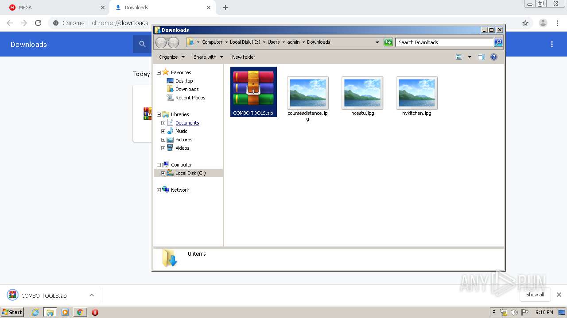Close the Chrome download shelf

click(559, 295)
